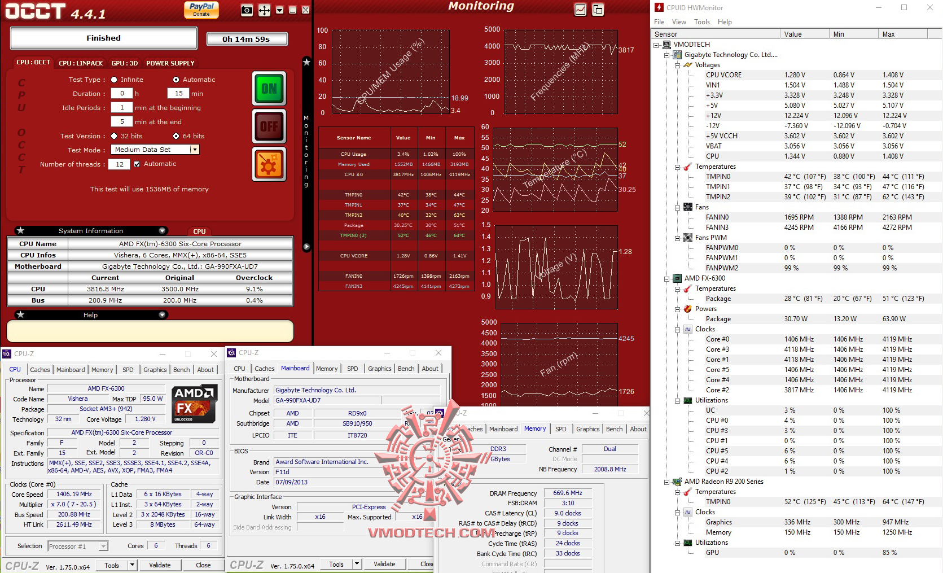Click the Number of threads input field
The image size is (943, 573).
click(120, 164)
